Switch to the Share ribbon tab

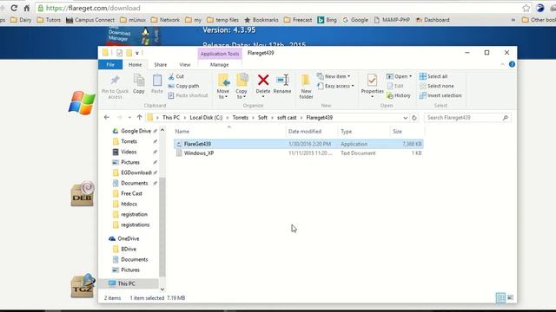click(160, 65)
